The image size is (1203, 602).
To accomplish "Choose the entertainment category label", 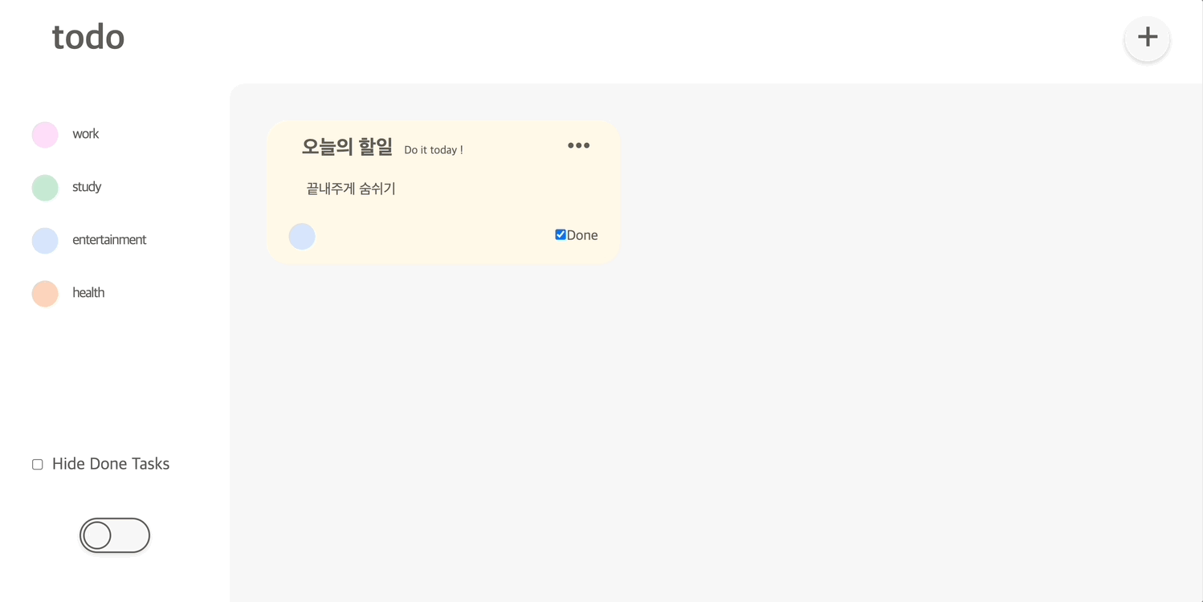I will click(109, 240).
